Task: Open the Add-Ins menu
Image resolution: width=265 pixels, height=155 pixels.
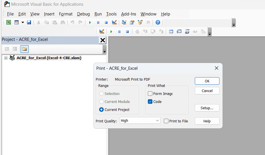Action: click(128, 14)
